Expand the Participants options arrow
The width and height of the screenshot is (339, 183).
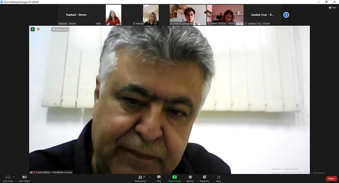[x=150, y=177]
